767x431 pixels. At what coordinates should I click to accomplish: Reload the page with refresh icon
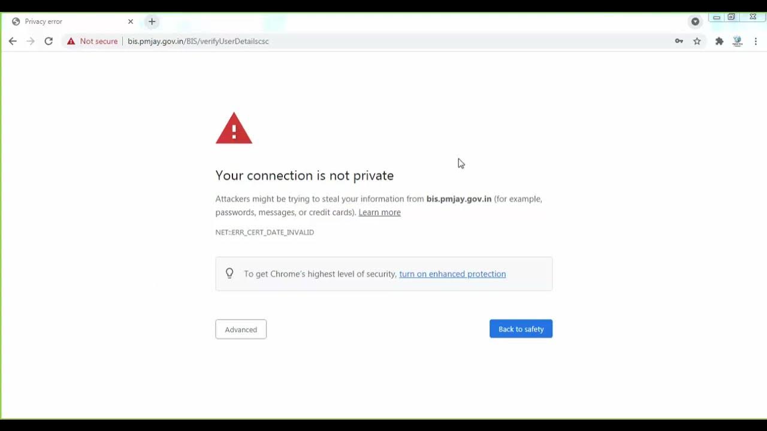click(49, 41)
